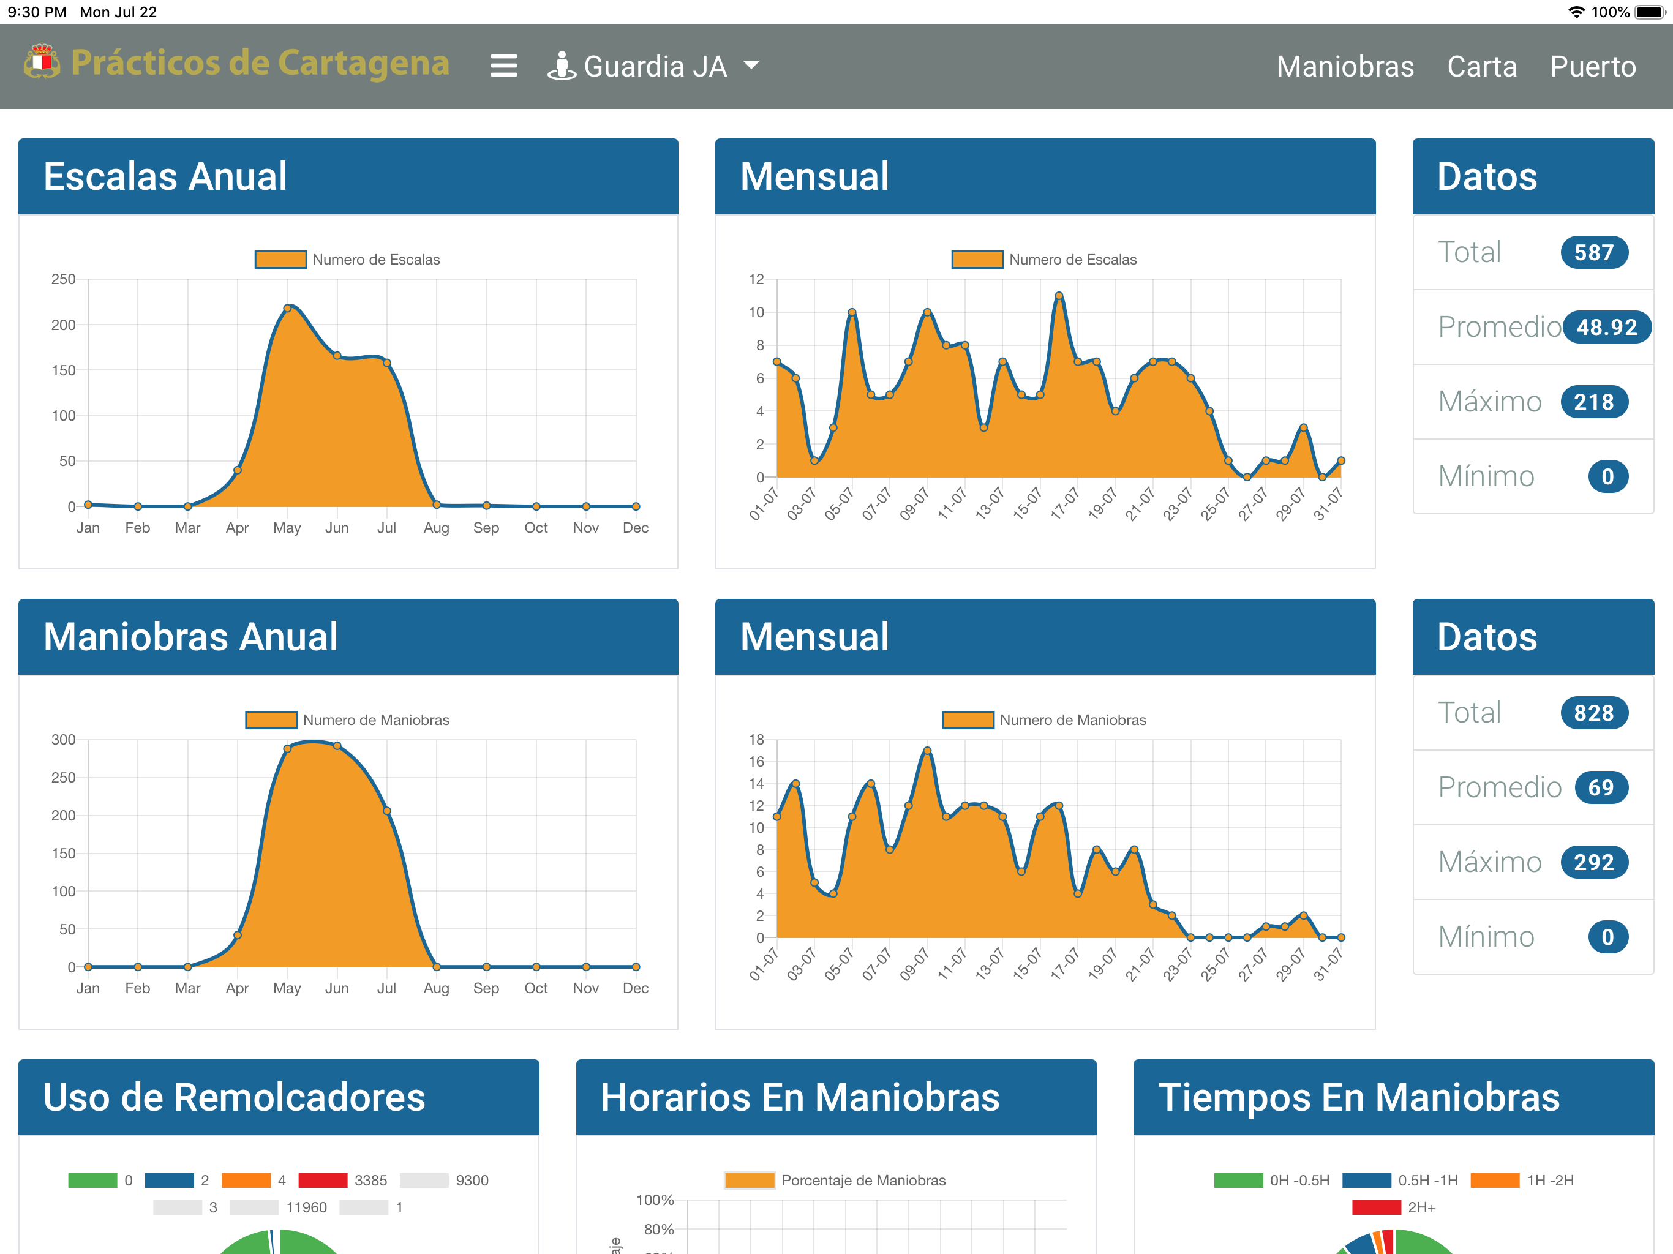Click the Prácticos de Cartagena brand title
This screenshot has width=1673, height=1254.
tap(260, 63)
